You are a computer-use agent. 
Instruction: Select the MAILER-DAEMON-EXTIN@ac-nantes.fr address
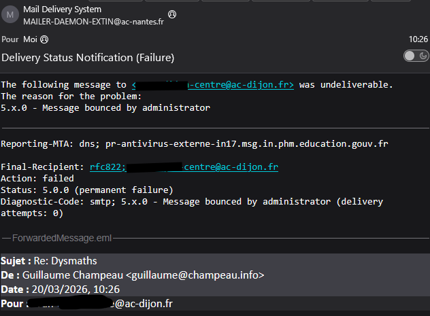point(93,22)
